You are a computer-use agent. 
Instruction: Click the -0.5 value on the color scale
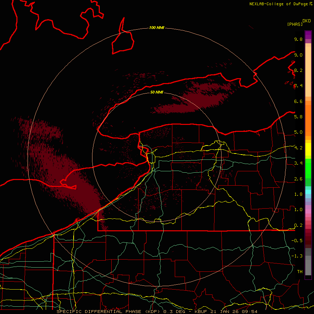click(297, 240)
